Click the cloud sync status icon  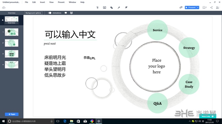point(4,7)
